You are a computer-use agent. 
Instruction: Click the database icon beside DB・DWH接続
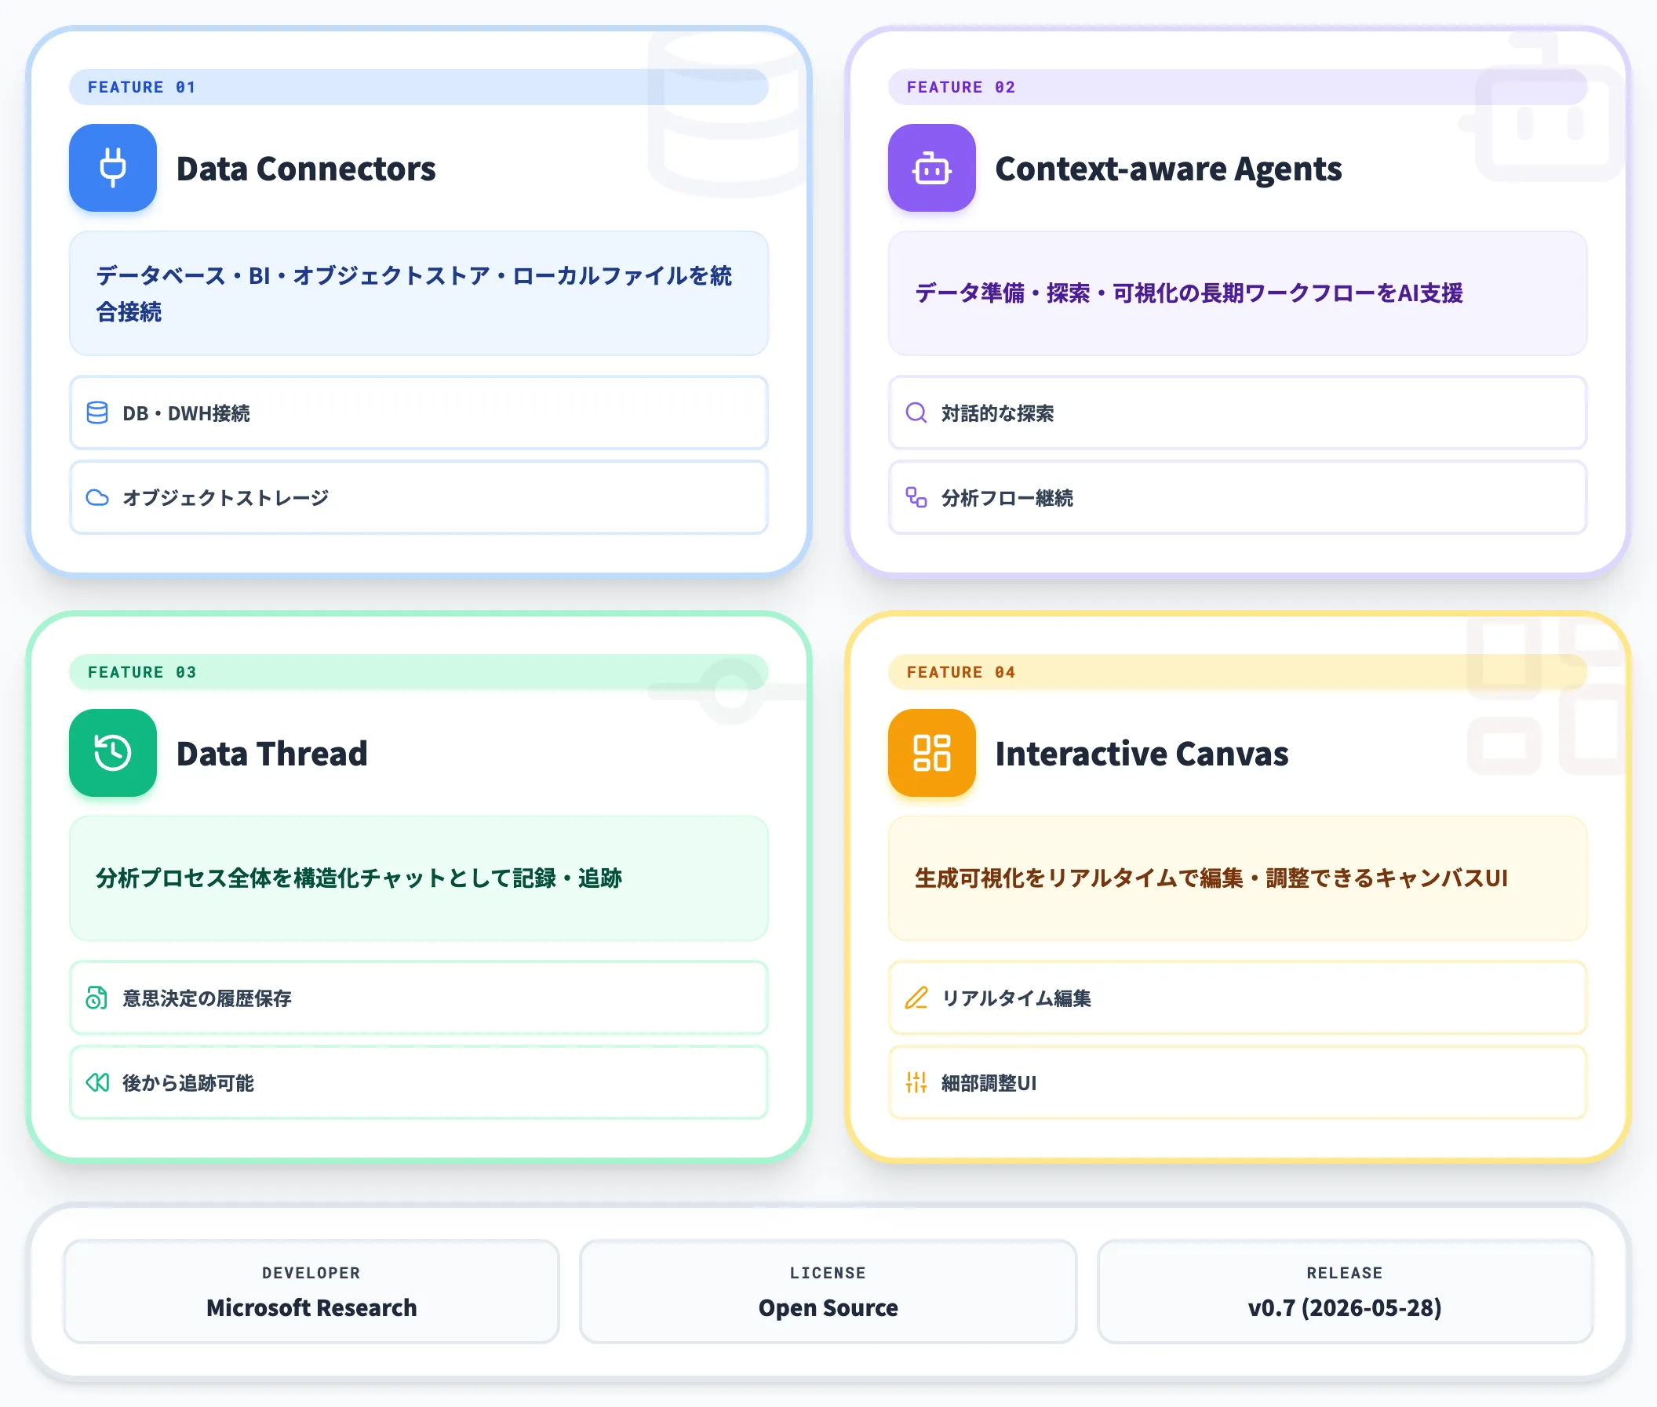[x=97, y=413]
